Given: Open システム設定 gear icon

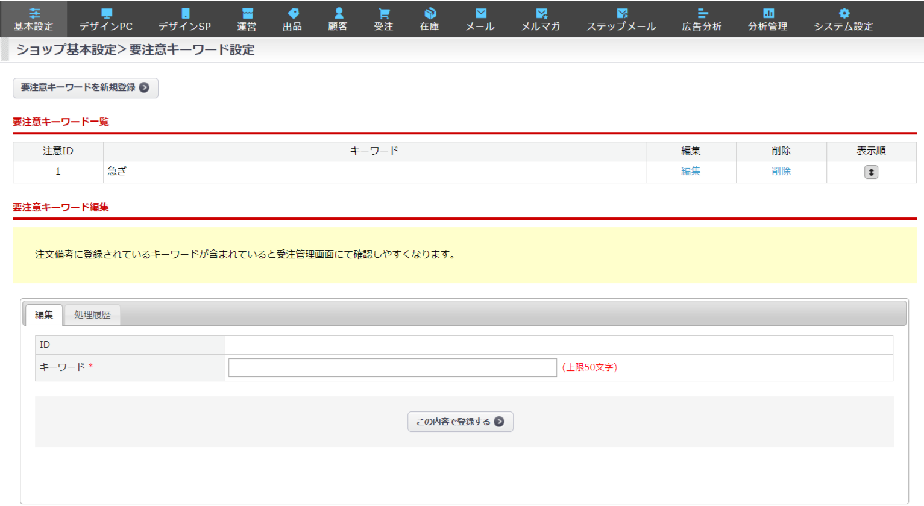Looking at the screenshot, I should (843, 13).
